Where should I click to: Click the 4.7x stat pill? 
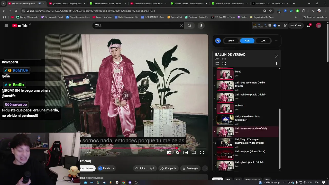point(247,41)
